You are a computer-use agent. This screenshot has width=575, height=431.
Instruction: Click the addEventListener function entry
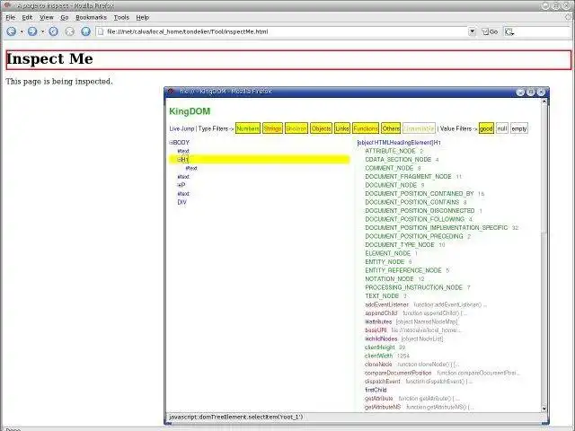[386, 304]
